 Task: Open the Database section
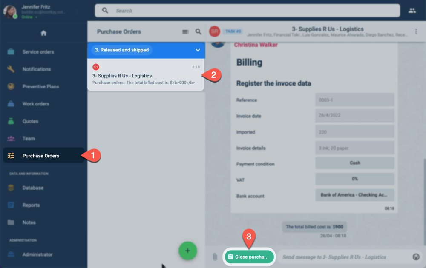click(x=32, y=188)
